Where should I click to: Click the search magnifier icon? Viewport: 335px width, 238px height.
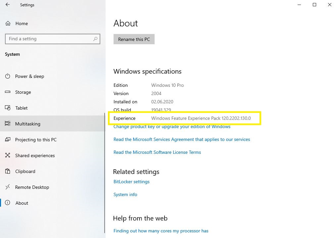point(95,39)
